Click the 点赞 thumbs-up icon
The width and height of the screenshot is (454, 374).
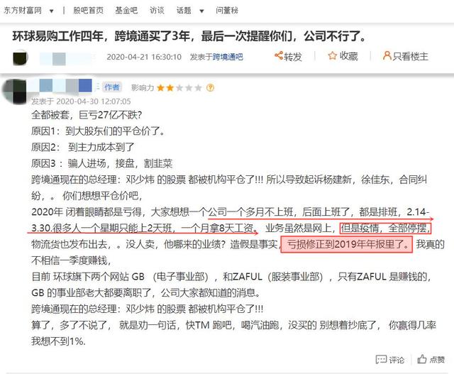(422, 359)
